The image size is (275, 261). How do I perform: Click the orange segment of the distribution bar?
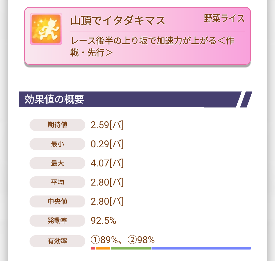click(x=103, y=248)
